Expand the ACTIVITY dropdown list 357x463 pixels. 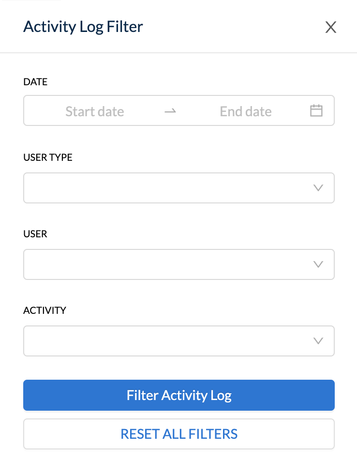click(x=179, y=341)
